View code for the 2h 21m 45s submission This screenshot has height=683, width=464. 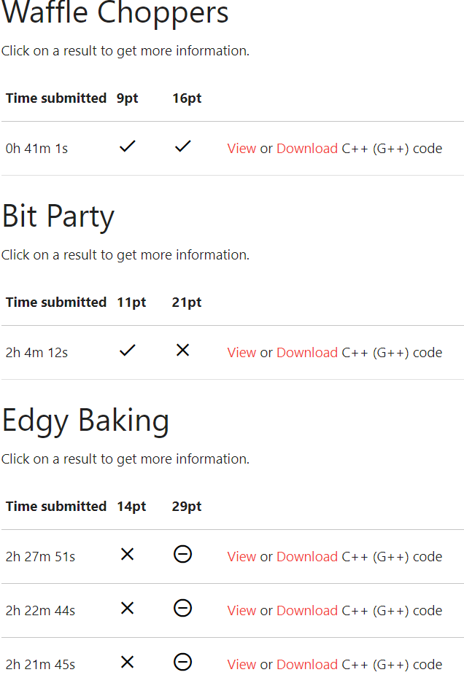click(241, 665)
